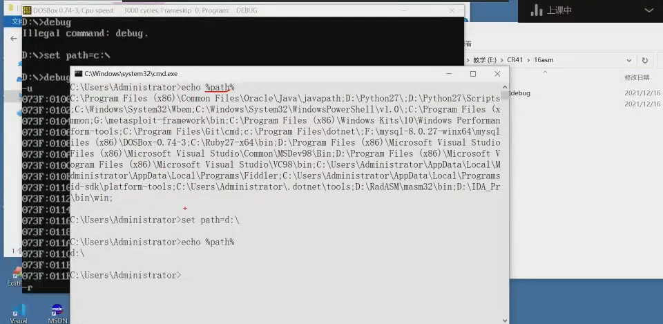
Task: Click the first 'D:\>debug' line in DOSBox
Action: pyautogui.click(x=46, y=22)
